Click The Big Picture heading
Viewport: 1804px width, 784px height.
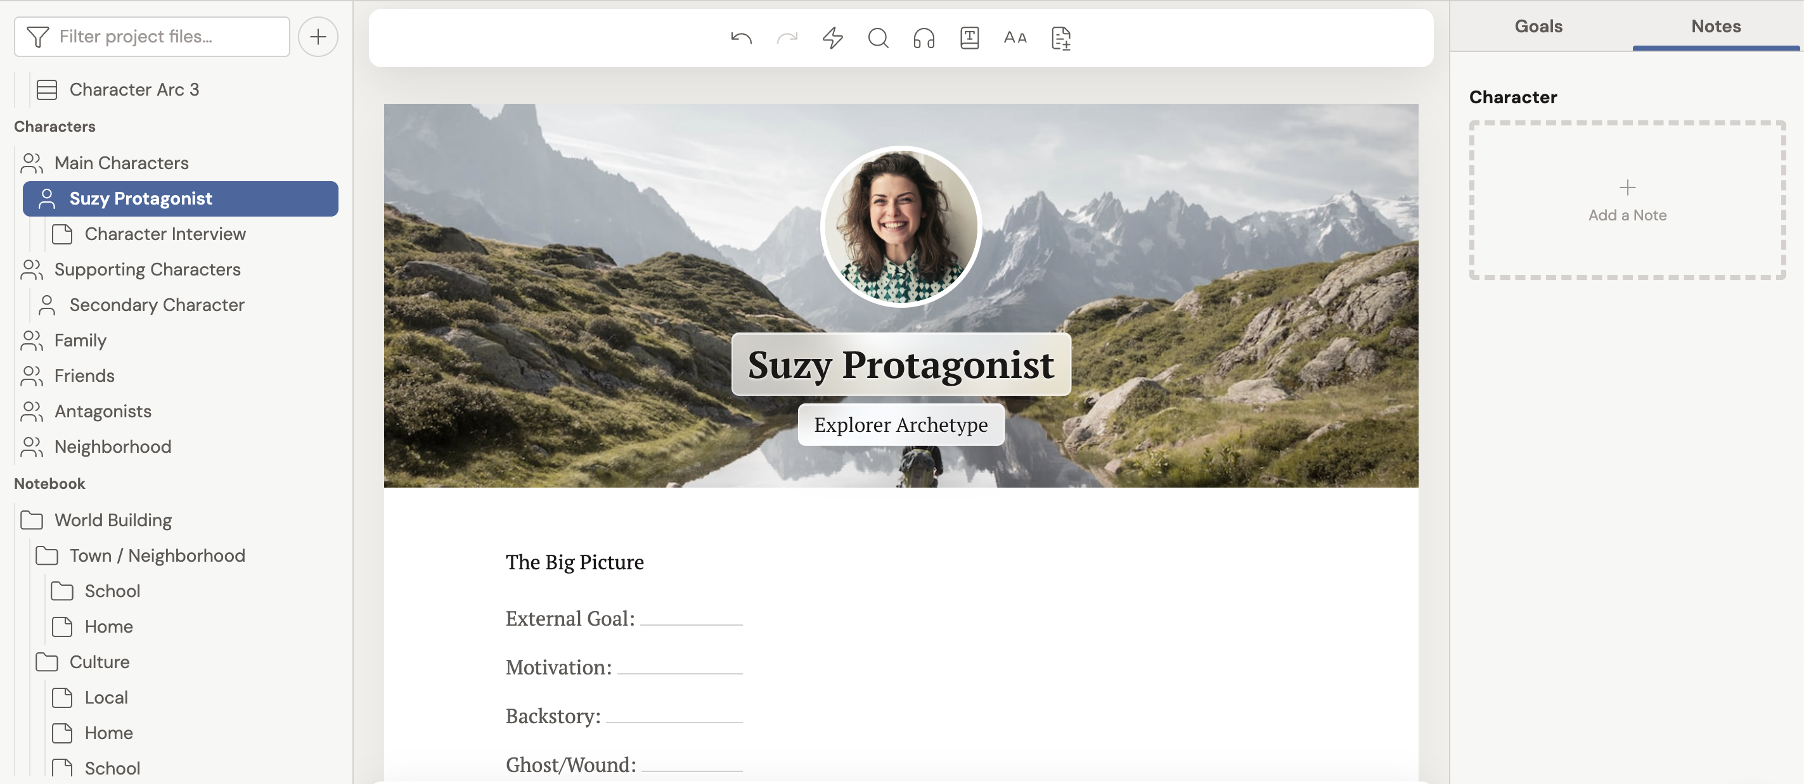[x=574, y=562]
